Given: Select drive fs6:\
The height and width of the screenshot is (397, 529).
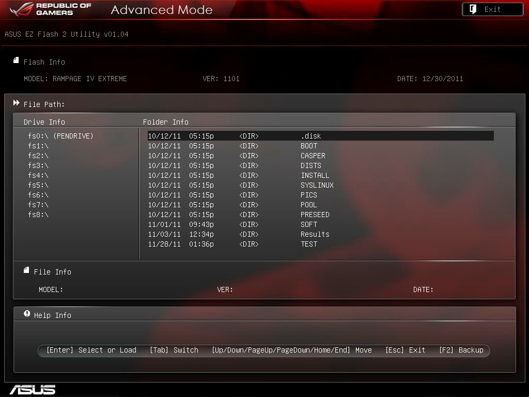Looking at the screenshot, I should click(x=38, y=195).
